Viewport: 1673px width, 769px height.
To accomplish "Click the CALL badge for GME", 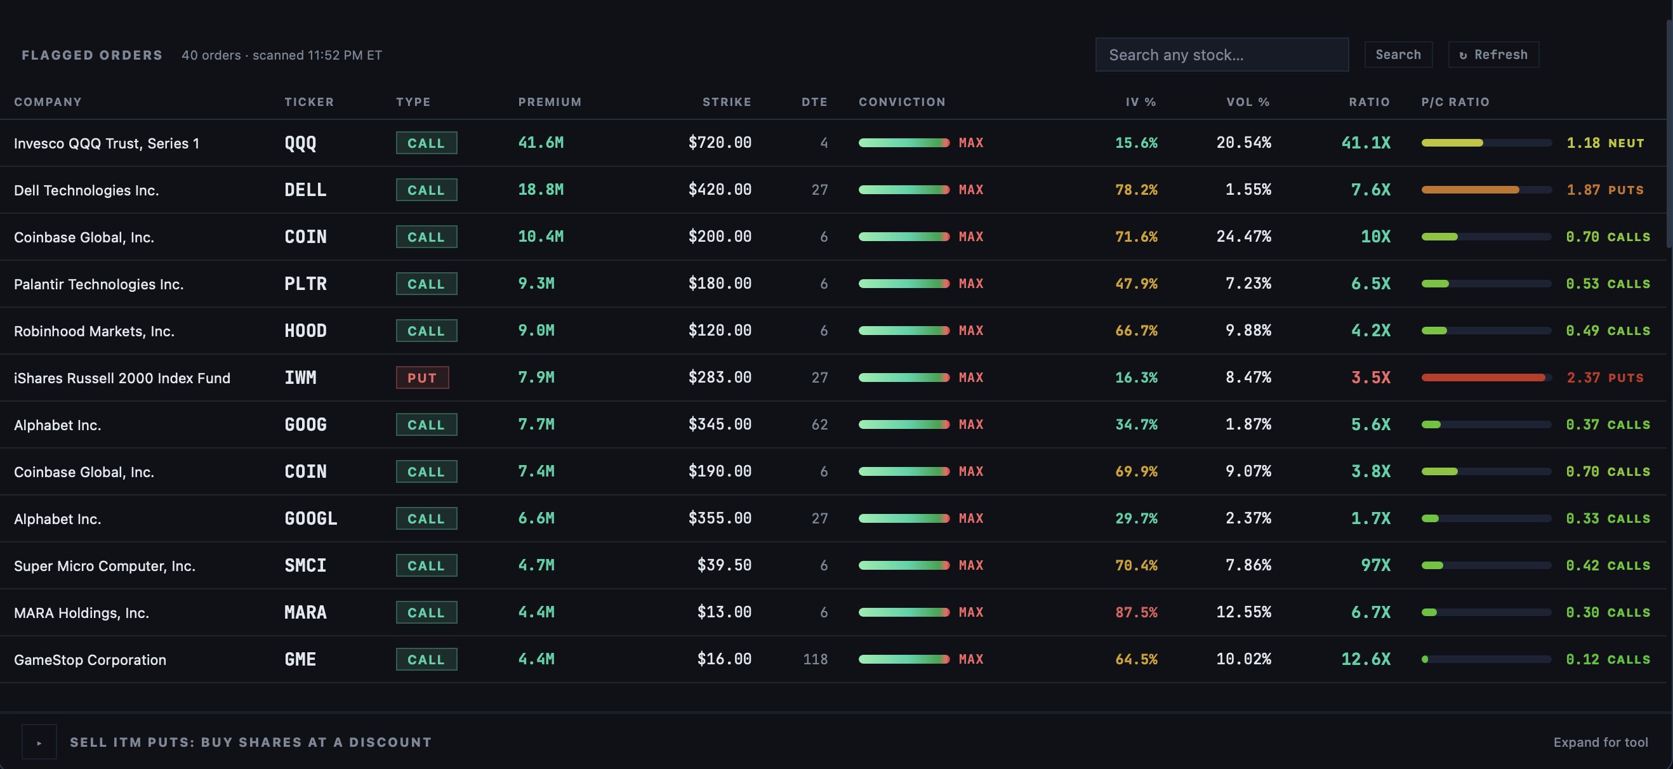I will [x=426, y=659].
